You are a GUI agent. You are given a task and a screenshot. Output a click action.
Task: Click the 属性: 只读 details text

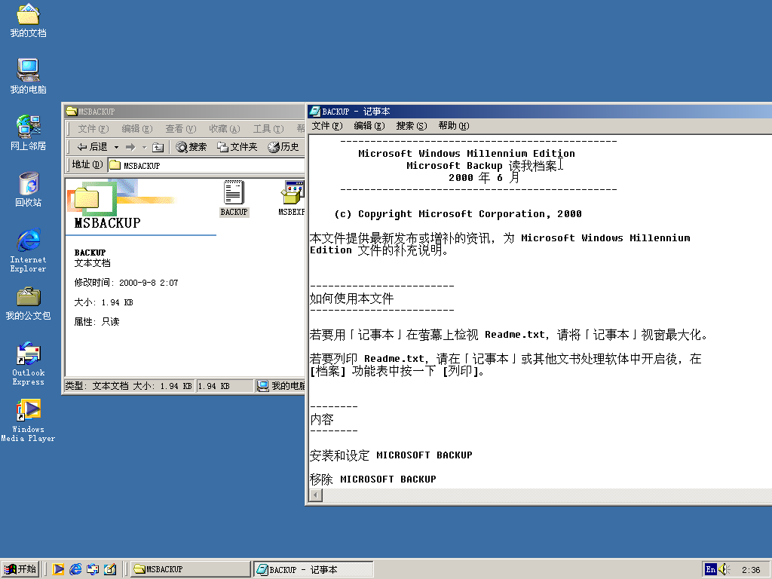point(96,322)
